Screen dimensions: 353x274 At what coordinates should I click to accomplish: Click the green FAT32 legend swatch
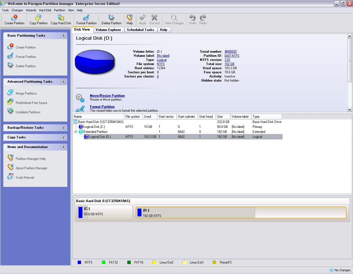pyautogui.click(x=104, y=262)
